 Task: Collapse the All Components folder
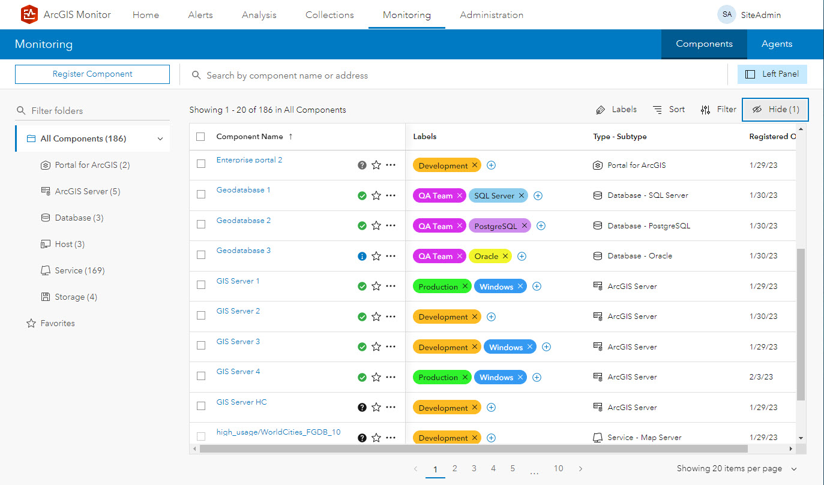pos(160,138)
